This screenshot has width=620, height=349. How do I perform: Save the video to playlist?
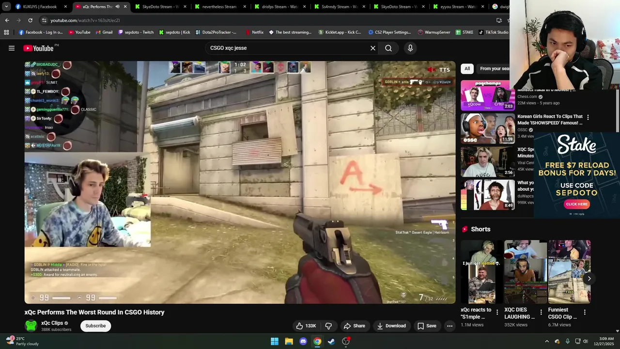(x=427, y=326)
